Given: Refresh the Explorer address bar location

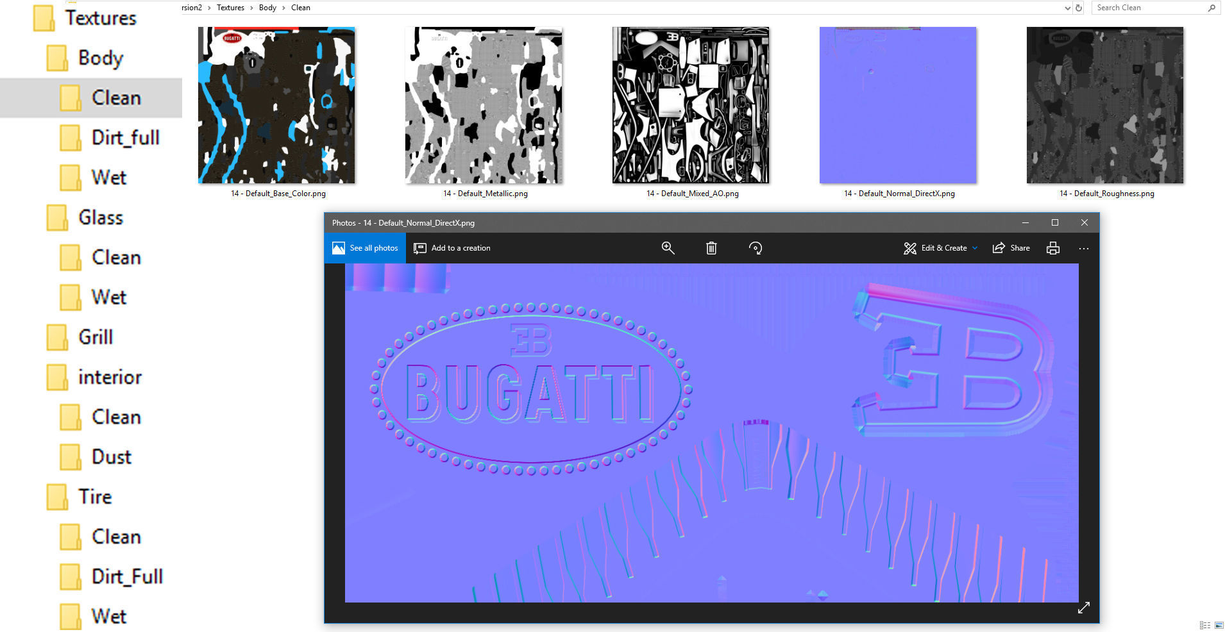Looking at the screenshot, I should (1079, 8).
